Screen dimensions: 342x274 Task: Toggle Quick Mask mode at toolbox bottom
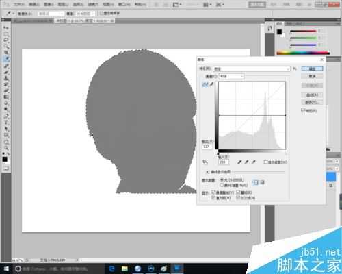(6, 169)
